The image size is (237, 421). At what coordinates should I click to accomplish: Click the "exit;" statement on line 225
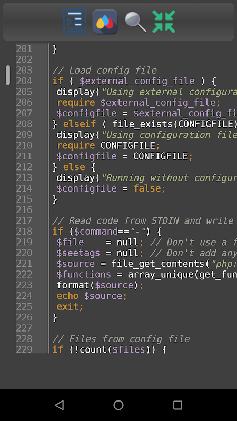click(x=70, y=307)
